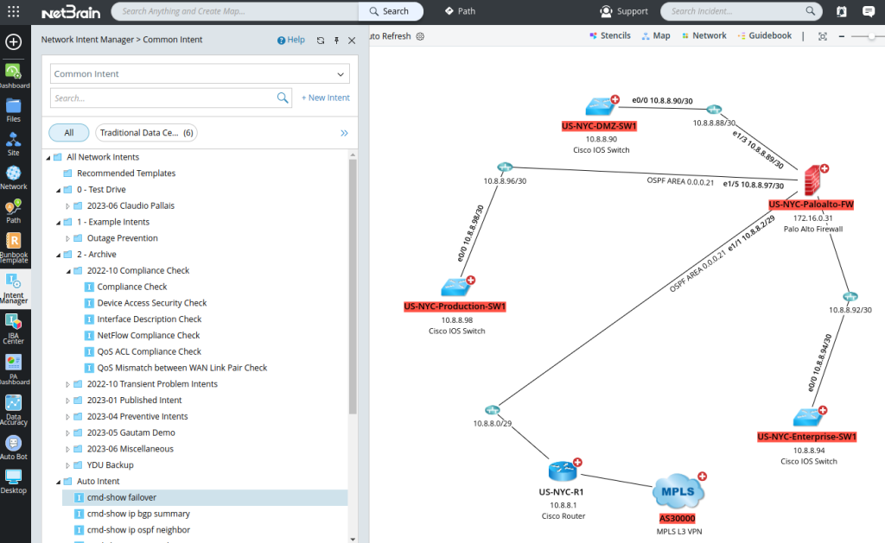Screen dimensions: 885x543
Task: Collapse 2022-10 Compliance Check folder
Action: pos(68,271)
